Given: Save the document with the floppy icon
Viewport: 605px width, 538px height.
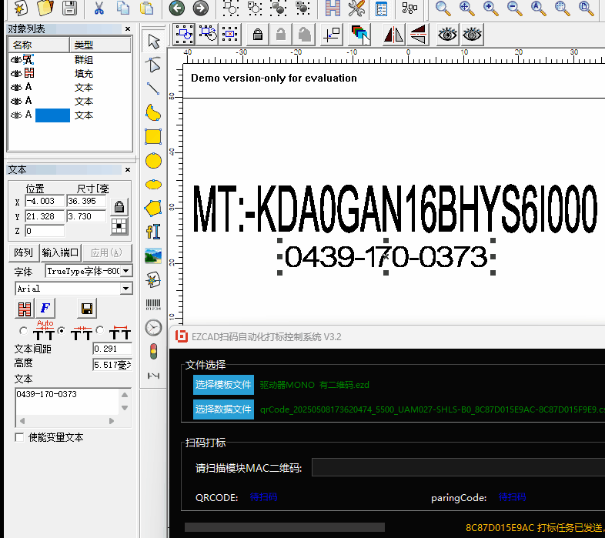Looking at the screenshot, I should coord(69,8).
